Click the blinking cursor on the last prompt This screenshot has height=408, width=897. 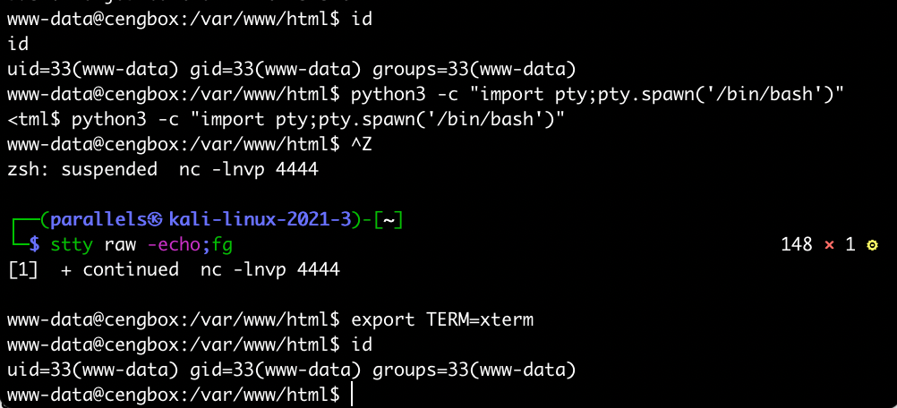(353, 394)
